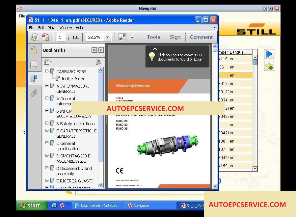This screenshot has height=217, width=296.
Task: Open the Help menu in Adobe Reader
Action: coord(79,28)
